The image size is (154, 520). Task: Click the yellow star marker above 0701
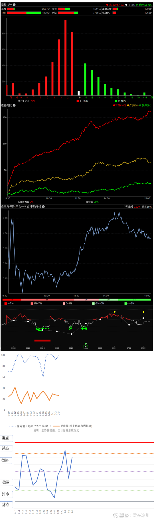pos(115,312)
